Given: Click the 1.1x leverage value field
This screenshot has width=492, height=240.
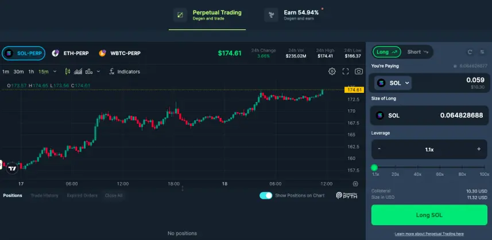Looking at the screenshot, I should coord(429,149).
